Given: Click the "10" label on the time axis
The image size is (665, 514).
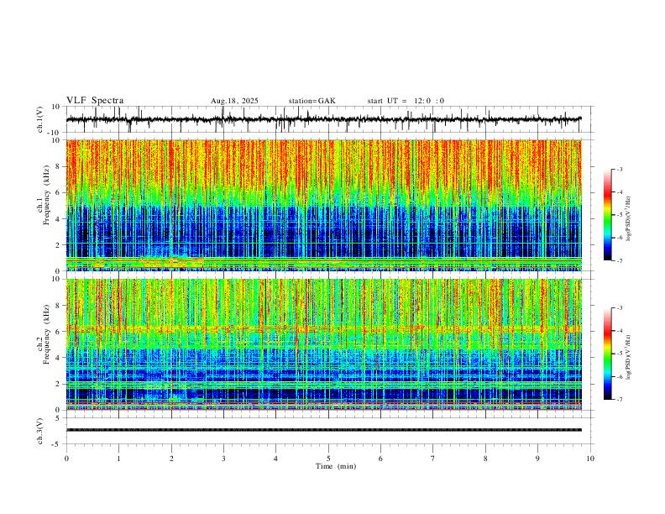Looking at the screenshot, I should pyautogui.click(x=590, y=459).
